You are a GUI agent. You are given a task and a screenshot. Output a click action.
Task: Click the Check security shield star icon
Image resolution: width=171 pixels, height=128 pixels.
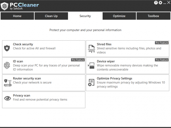pyautogui.click(x=7, y=48)
